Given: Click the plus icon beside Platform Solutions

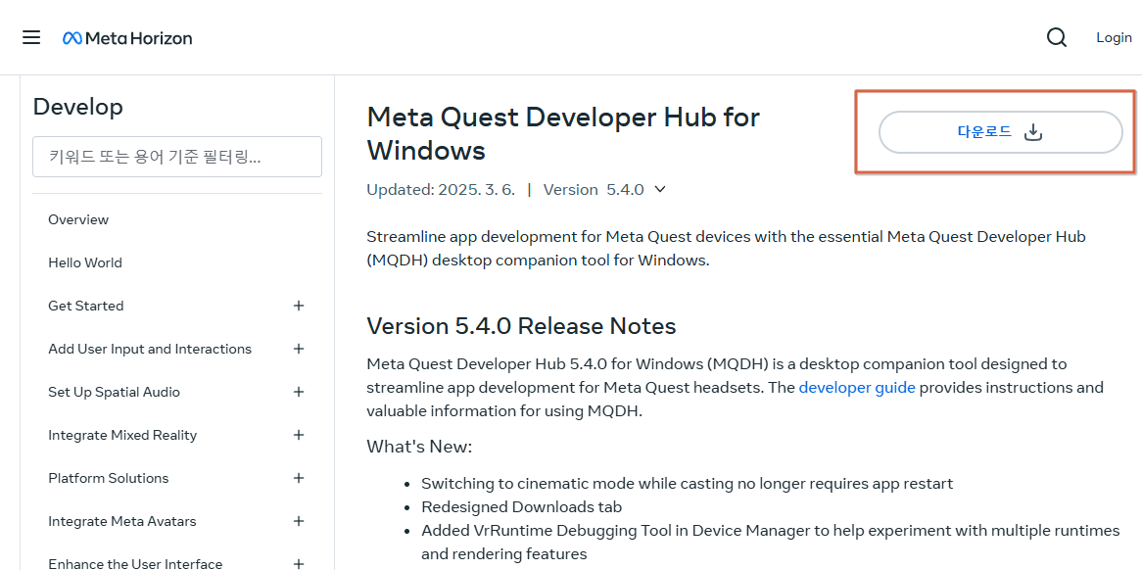Looking at the screenshot, I should tap(299, 478).
